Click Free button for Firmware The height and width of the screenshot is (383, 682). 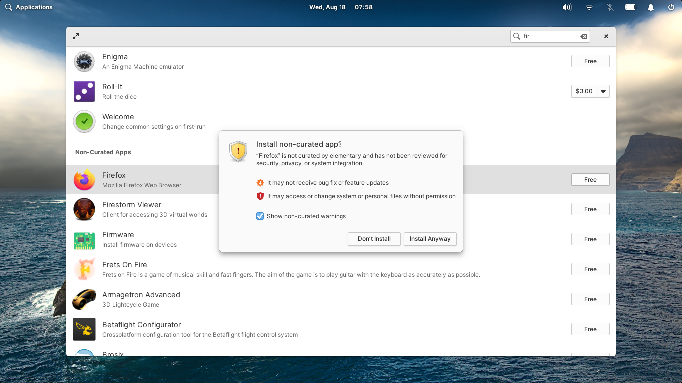click(590, 239)
